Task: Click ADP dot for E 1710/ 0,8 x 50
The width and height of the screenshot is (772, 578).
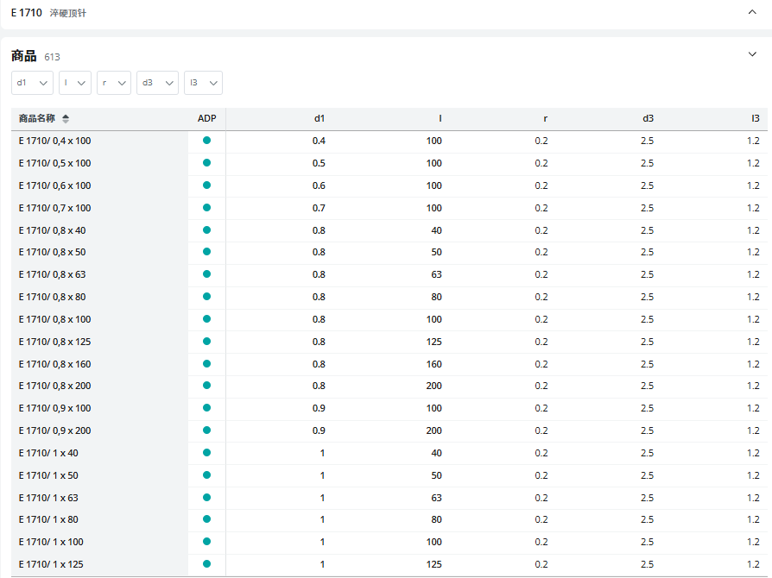Action: [206, 251]
